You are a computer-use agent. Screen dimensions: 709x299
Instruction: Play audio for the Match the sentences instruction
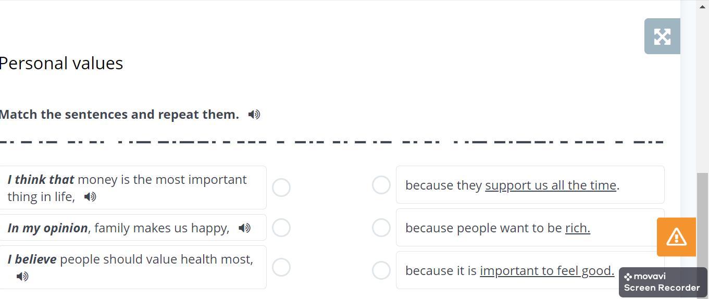254,115
